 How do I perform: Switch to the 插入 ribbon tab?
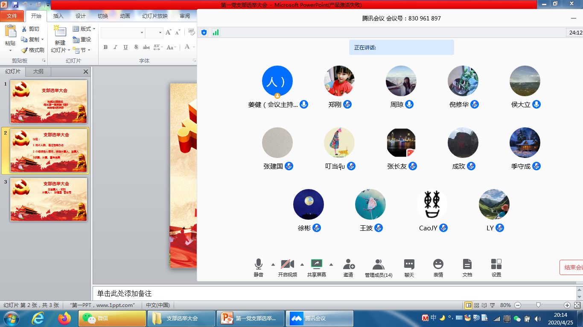[58, 16]
